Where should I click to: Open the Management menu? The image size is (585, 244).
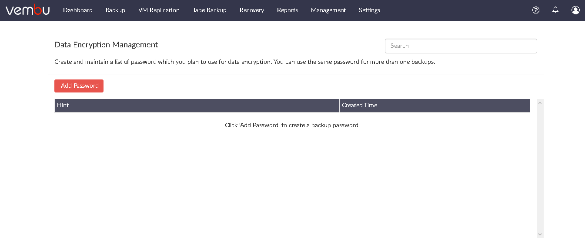point(328,10)
